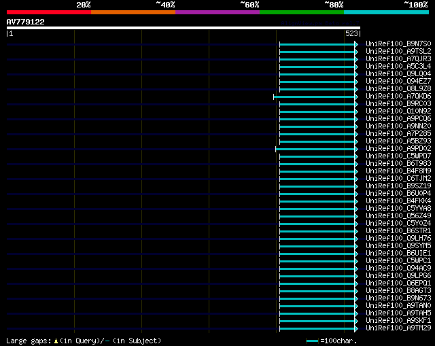Image resolution: width=435 pixels, height=346 pixels.
Task: Click the alignment bar of UniRef100_A9PD02
Action: pyautogui.click(x=317, y=150)
